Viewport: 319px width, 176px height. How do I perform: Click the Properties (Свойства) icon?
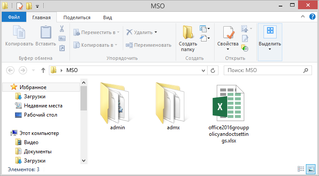(x=228, y=32)
